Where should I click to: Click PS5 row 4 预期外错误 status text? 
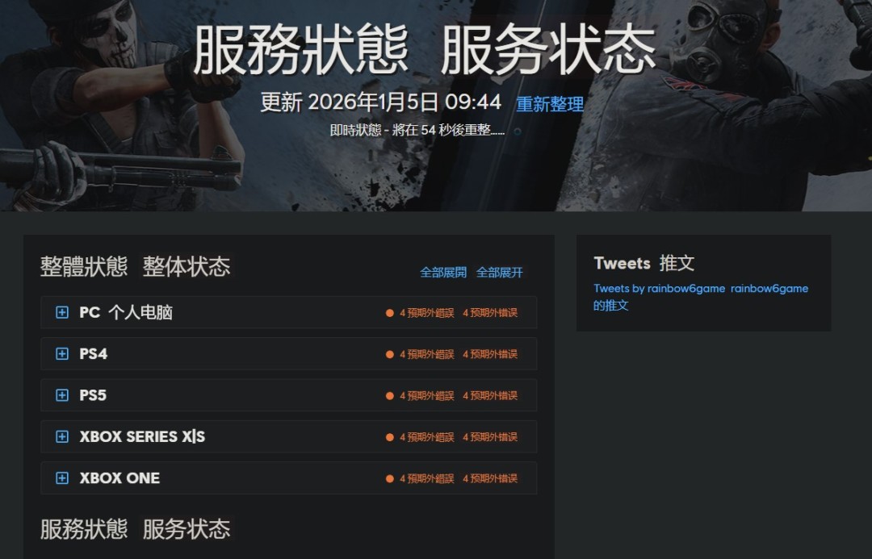pyautogui.click(x=490, y=395)
